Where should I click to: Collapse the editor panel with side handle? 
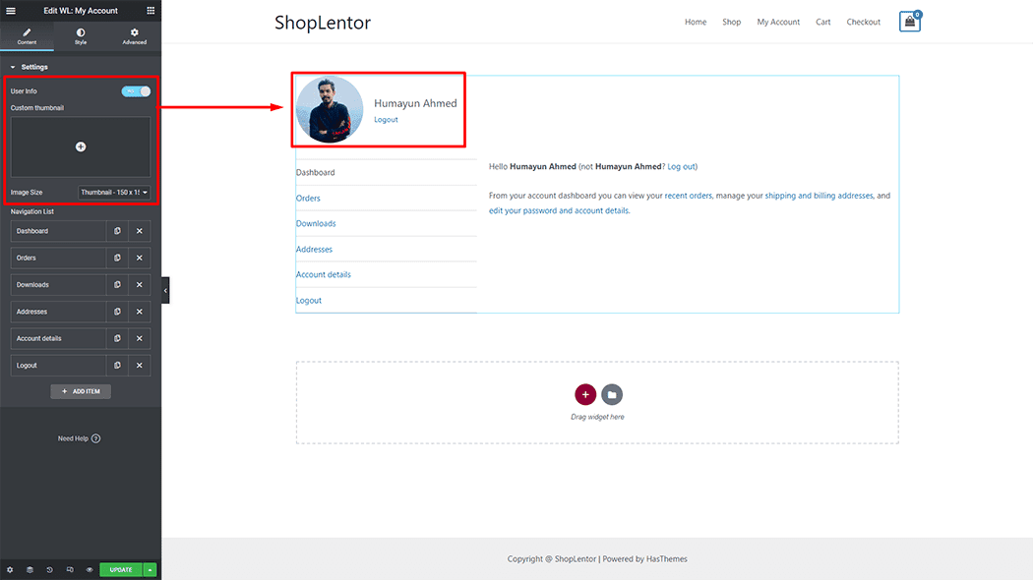(165, 291)
